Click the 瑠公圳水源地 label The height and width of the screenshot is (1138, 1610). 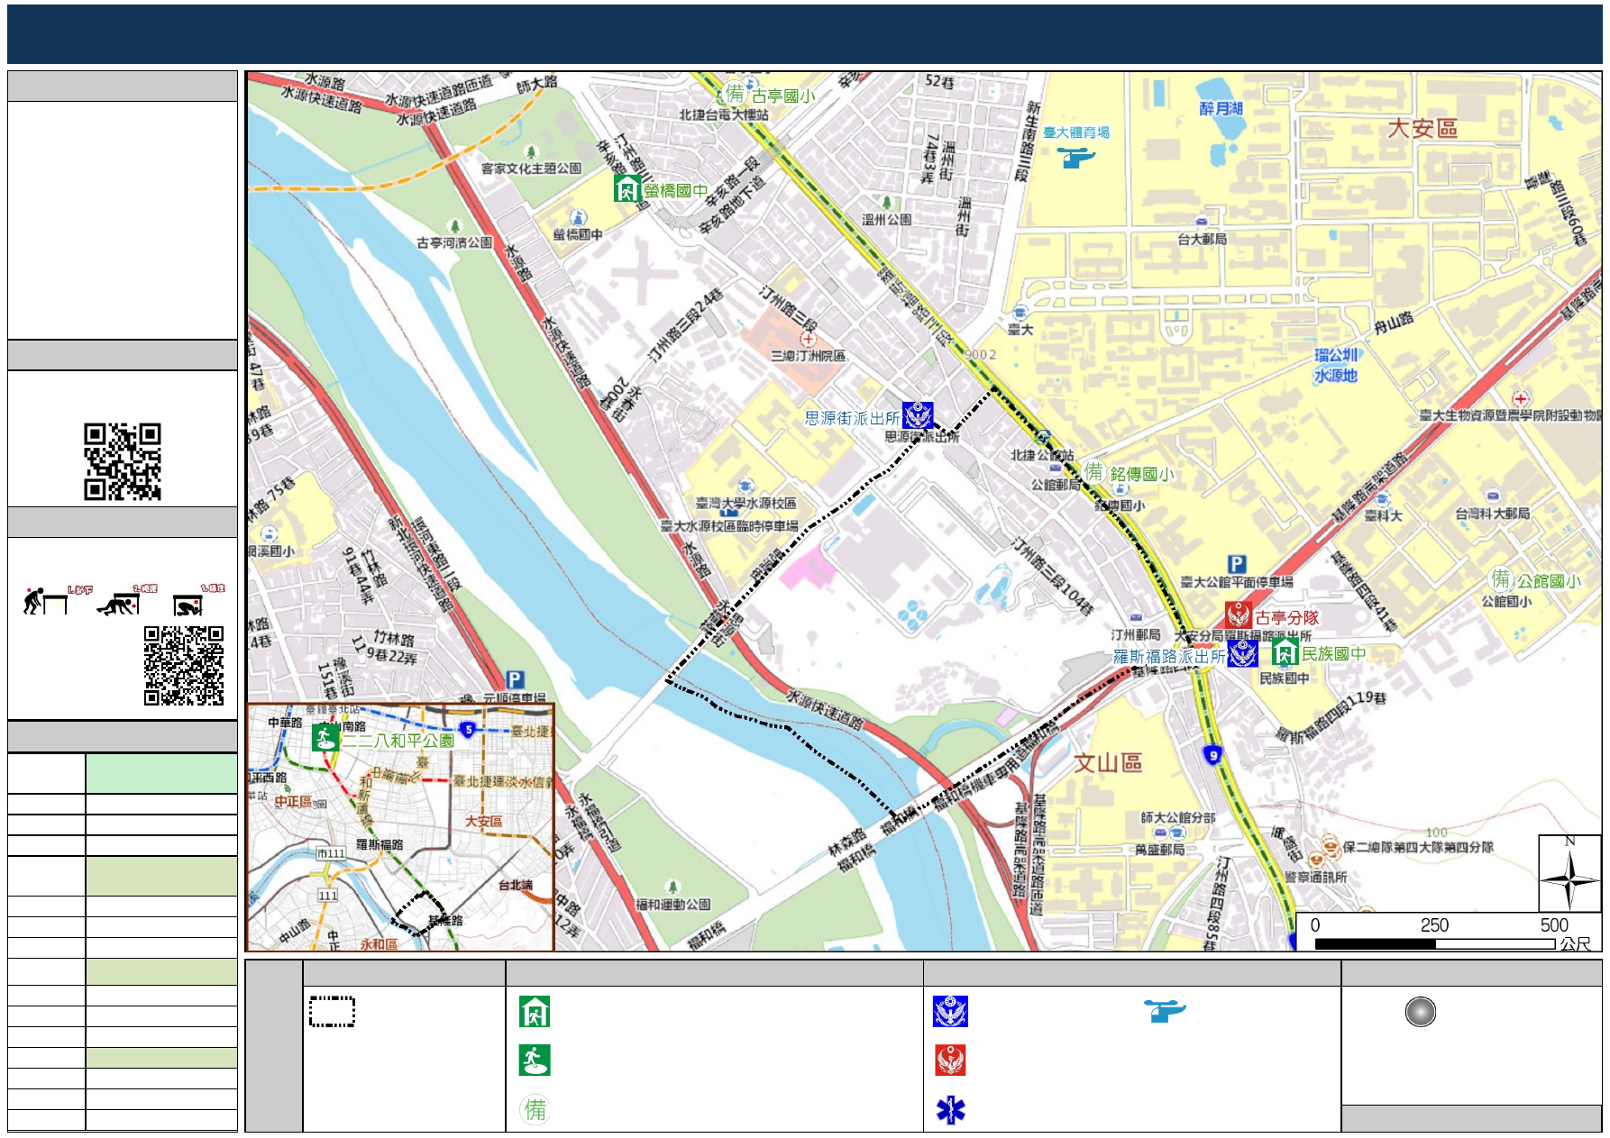click(1335, 365)
